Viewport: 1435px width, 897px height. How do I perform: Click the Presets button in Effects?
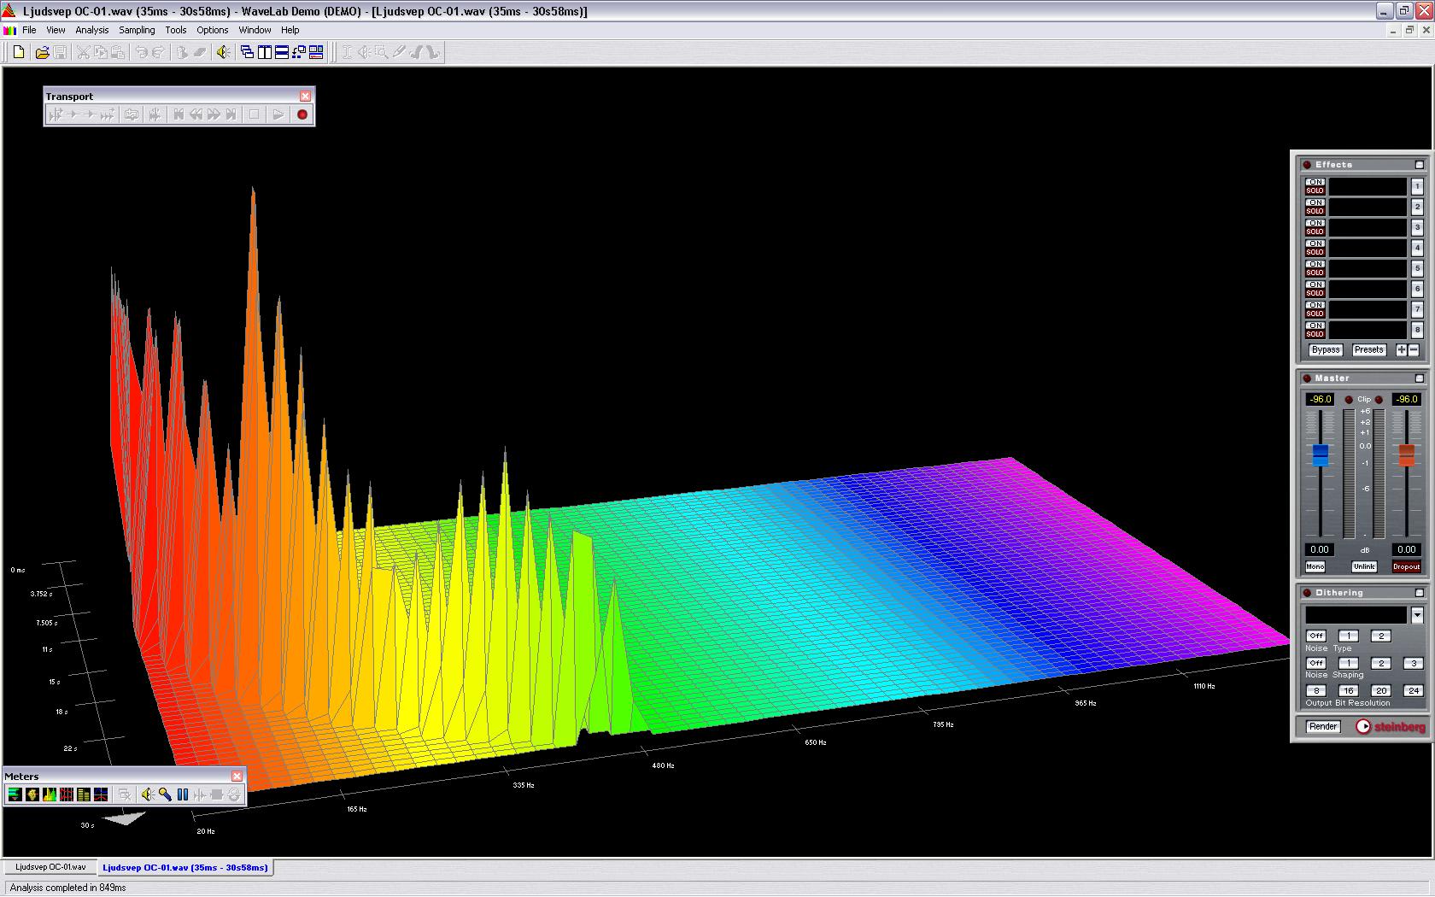1368,350
